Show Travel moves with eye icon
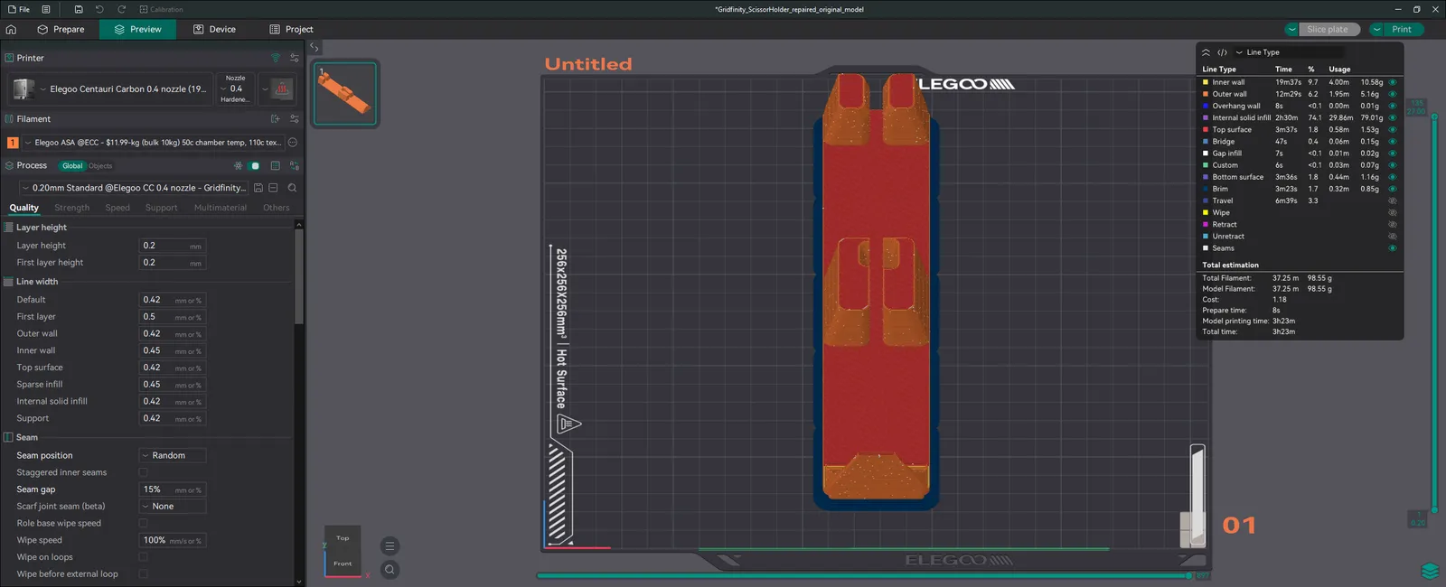The image size is (1446, 587). pos(1392,200)
